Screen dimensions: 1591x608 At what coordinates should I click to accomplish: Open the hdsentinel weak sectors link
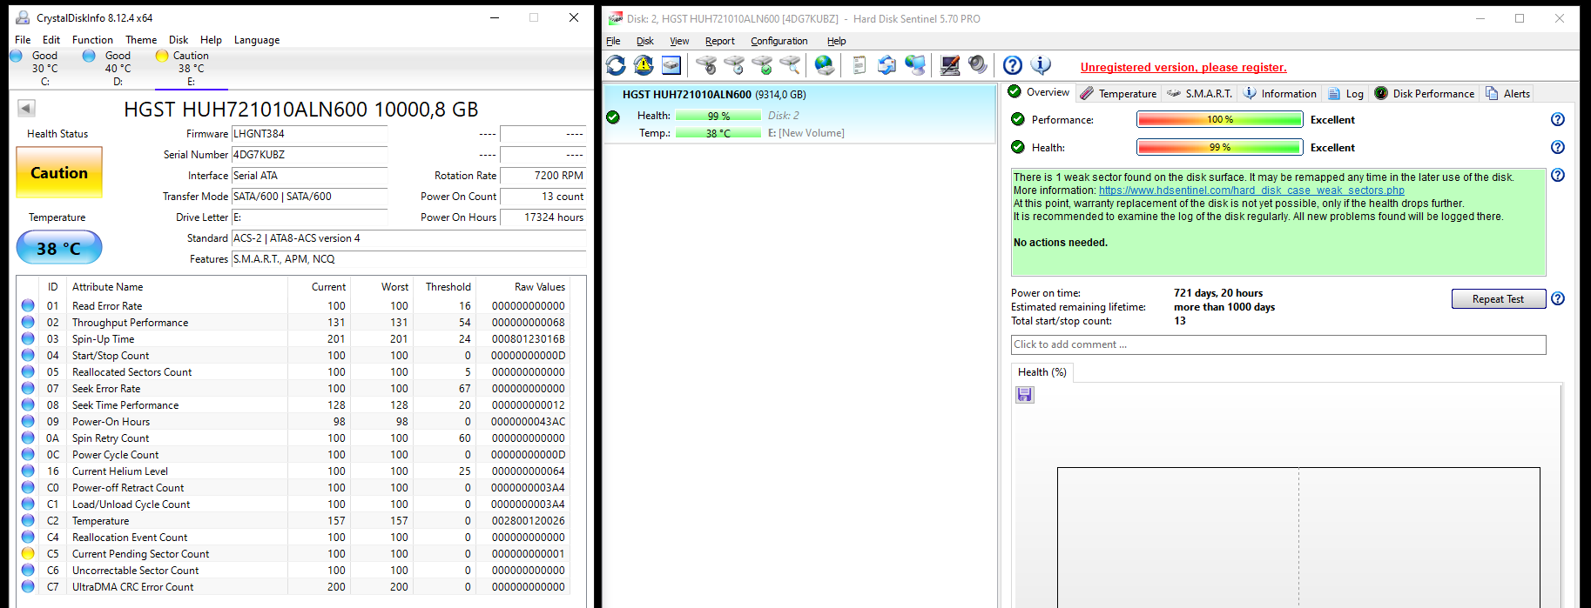[1251, 190]
